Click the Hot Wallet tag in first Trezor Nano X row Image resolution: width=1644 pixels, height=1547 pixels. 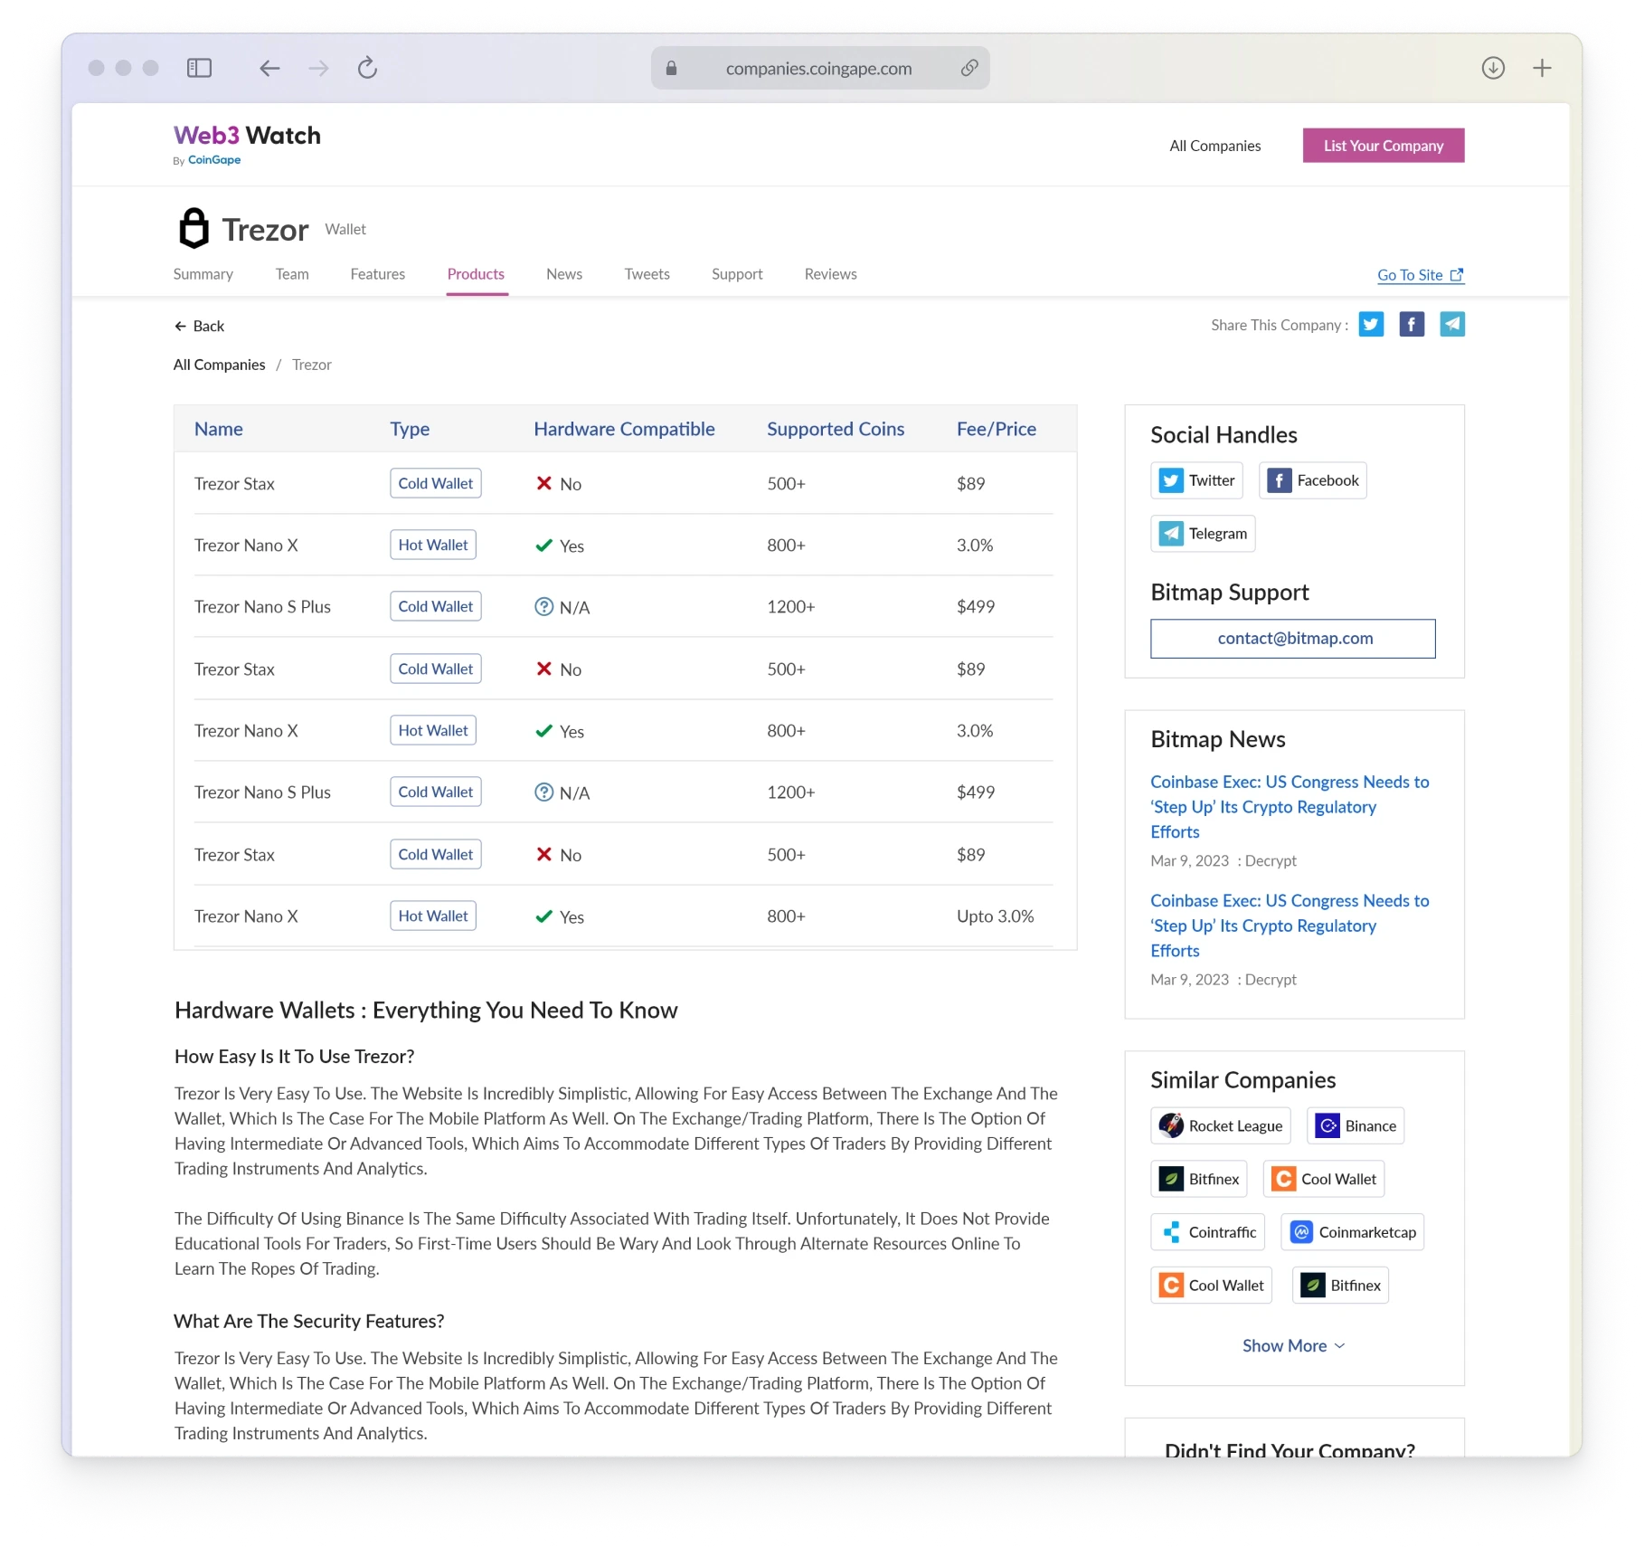(433, 545)
